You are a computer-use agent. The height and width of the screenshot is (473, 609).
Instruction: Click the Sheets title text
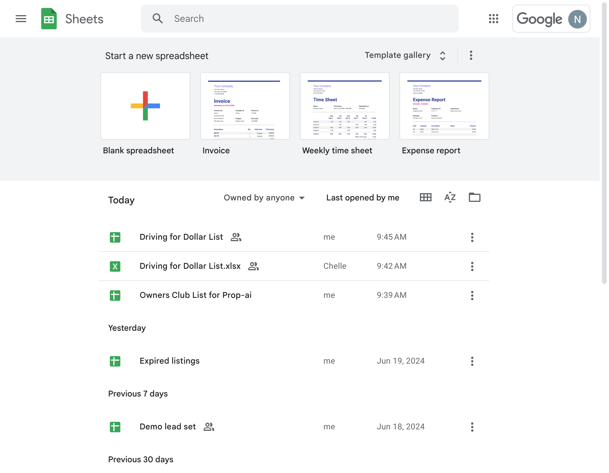[84, 19]
